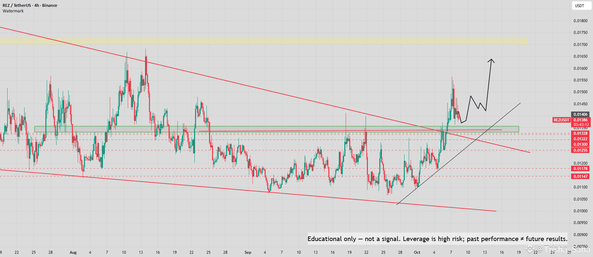593x257 pixels.
Task: Click the Aug label on time axis
Action: [x=73, y=252]
